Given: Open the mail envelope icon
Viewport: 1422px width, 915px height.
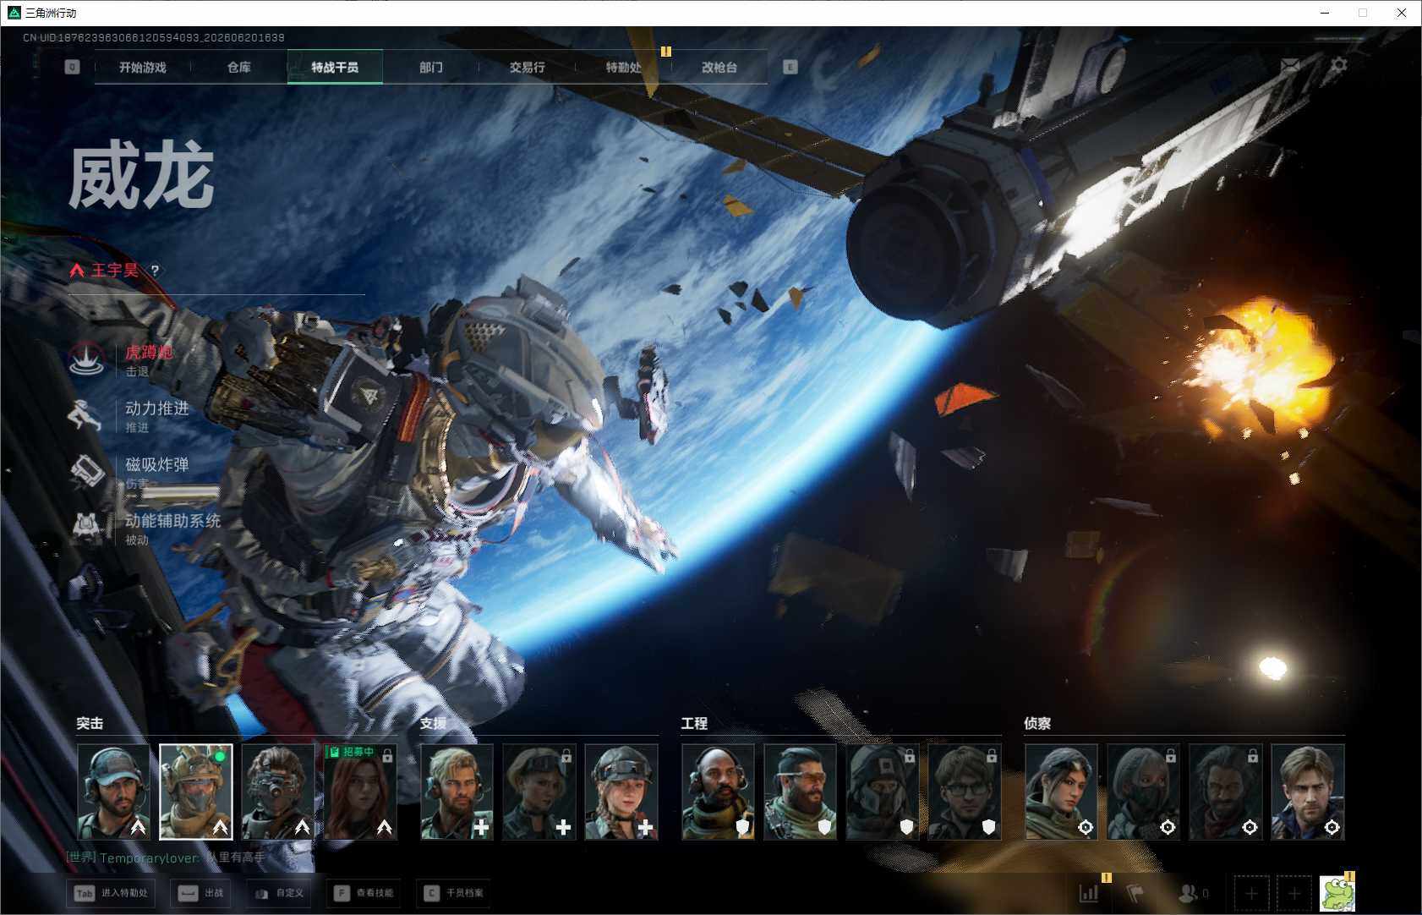Looking at the screenshot, I should [1291, 65].
